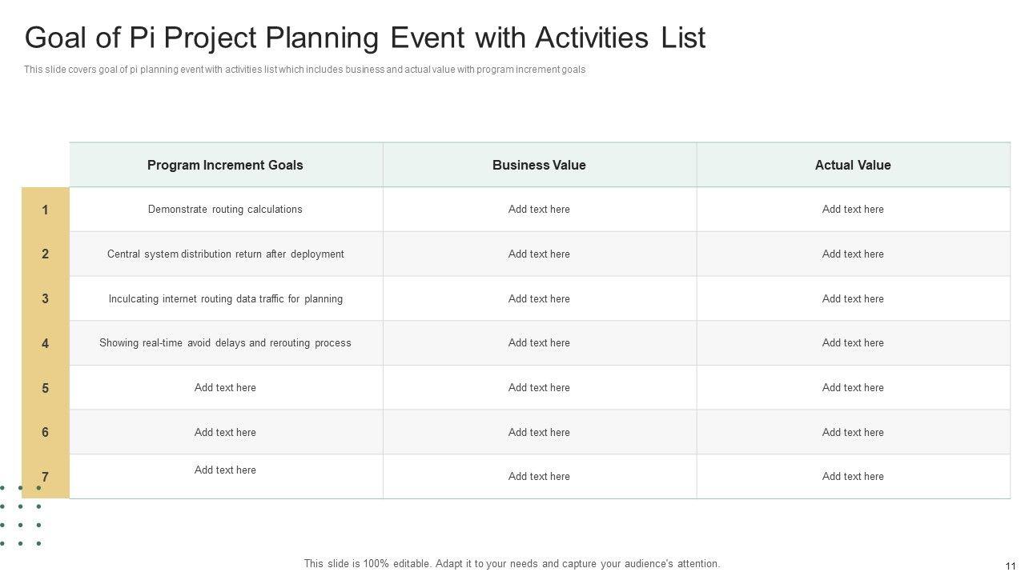Click row 7 Actual Value placeholder
The height and width of the screenshot is (576, 1025).
[853, 477]
